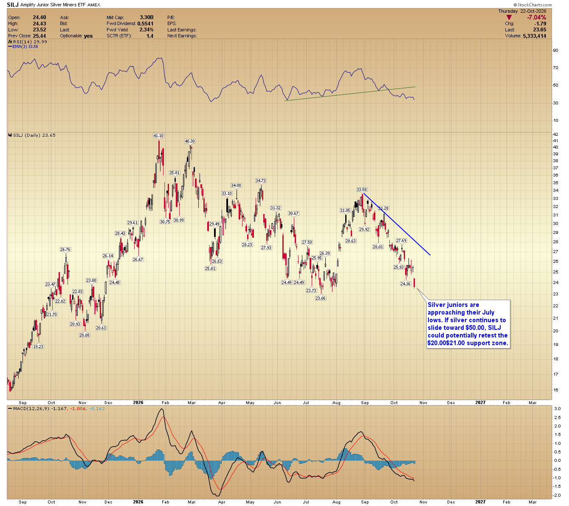Click the RSI(14) 29.99 indicator label
Screen dimensions: 569x506
pyautogui.click(x=28, y=42)
